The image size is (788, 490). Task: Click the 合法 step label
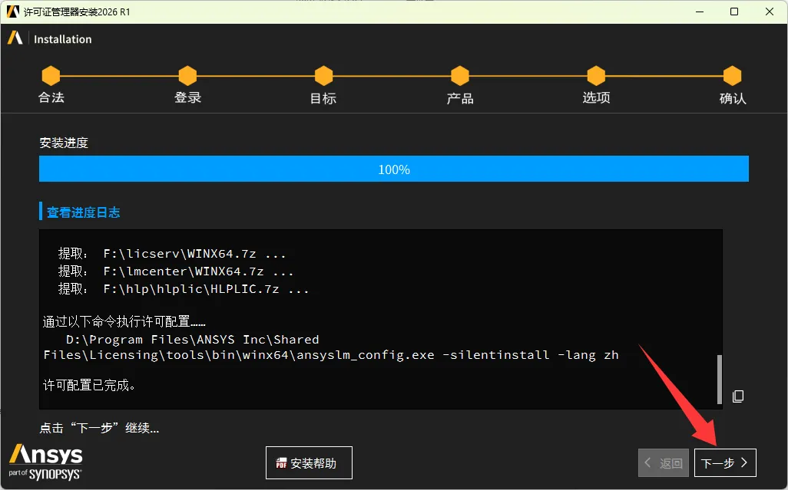pos(51,97)
